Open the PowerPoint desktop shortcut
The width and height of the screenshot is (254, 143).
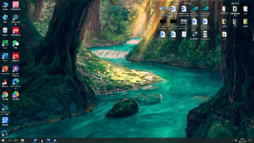tap(5, 70)
